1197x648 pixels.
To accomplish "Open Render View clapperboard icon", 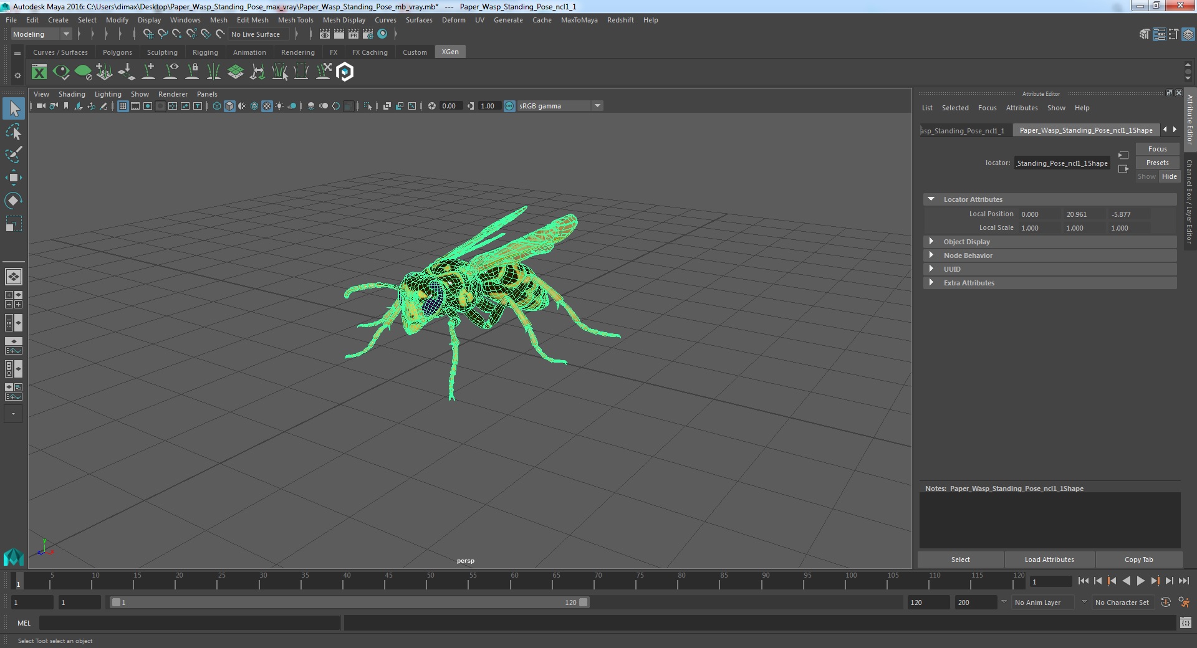I will click(325, 34).
